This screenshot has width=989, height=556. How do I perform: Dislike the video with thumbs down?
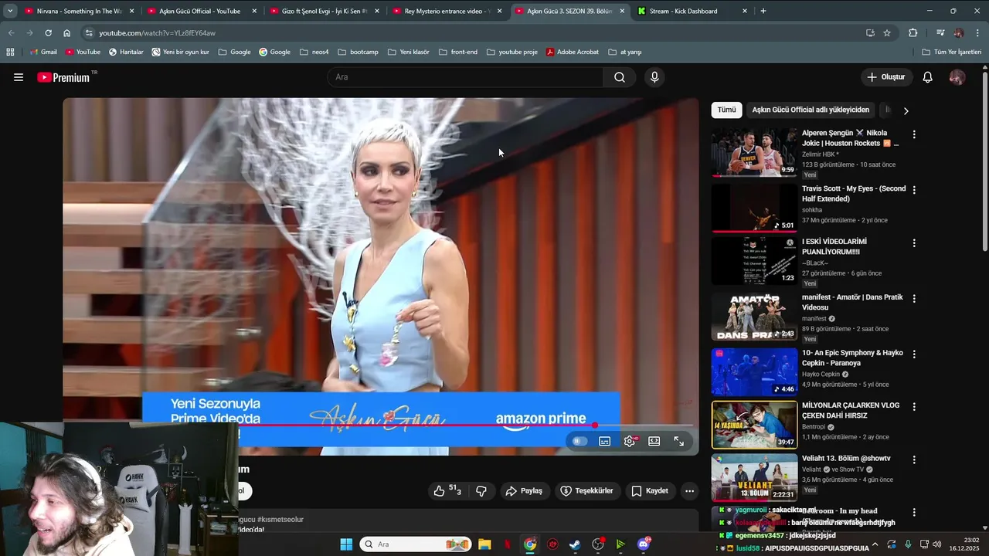pos(481,490)
